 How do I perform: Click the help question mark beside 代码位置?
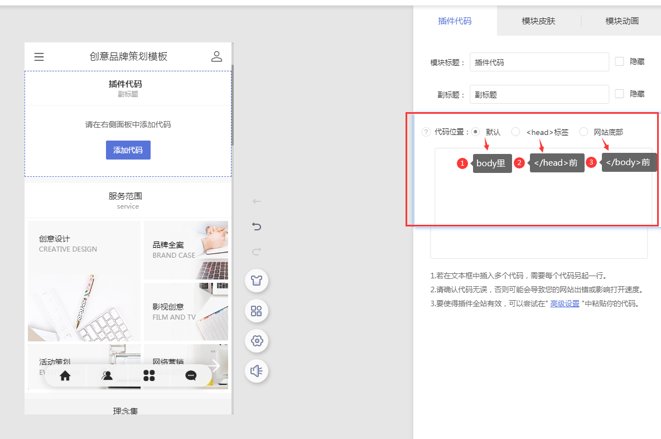[x=426, y=132]
